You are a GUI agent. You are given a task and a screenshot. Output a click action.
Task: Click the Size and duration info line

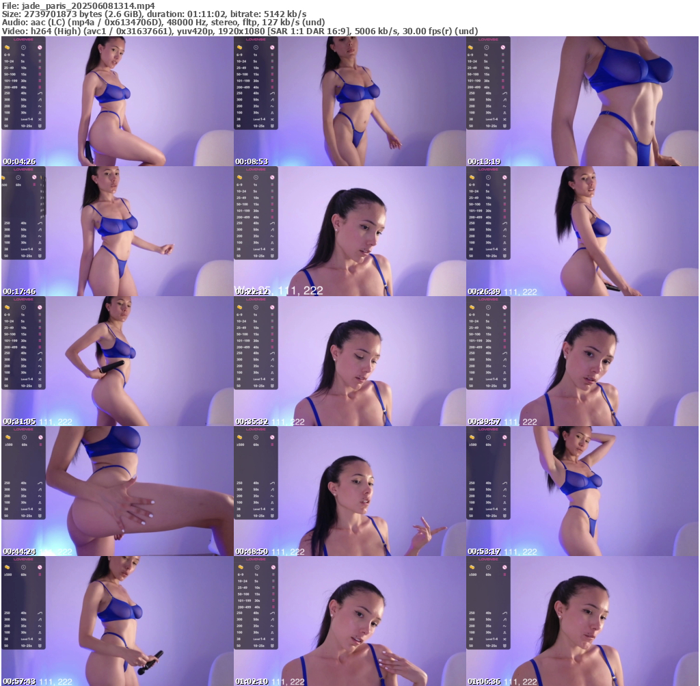tap(154, 14)
